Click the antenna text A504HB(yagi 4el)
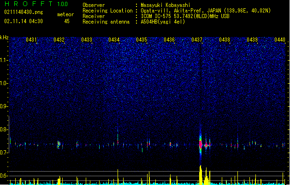The height and width of the screenshot is (185, 290). pyautogui.click(x=163, y=22)
